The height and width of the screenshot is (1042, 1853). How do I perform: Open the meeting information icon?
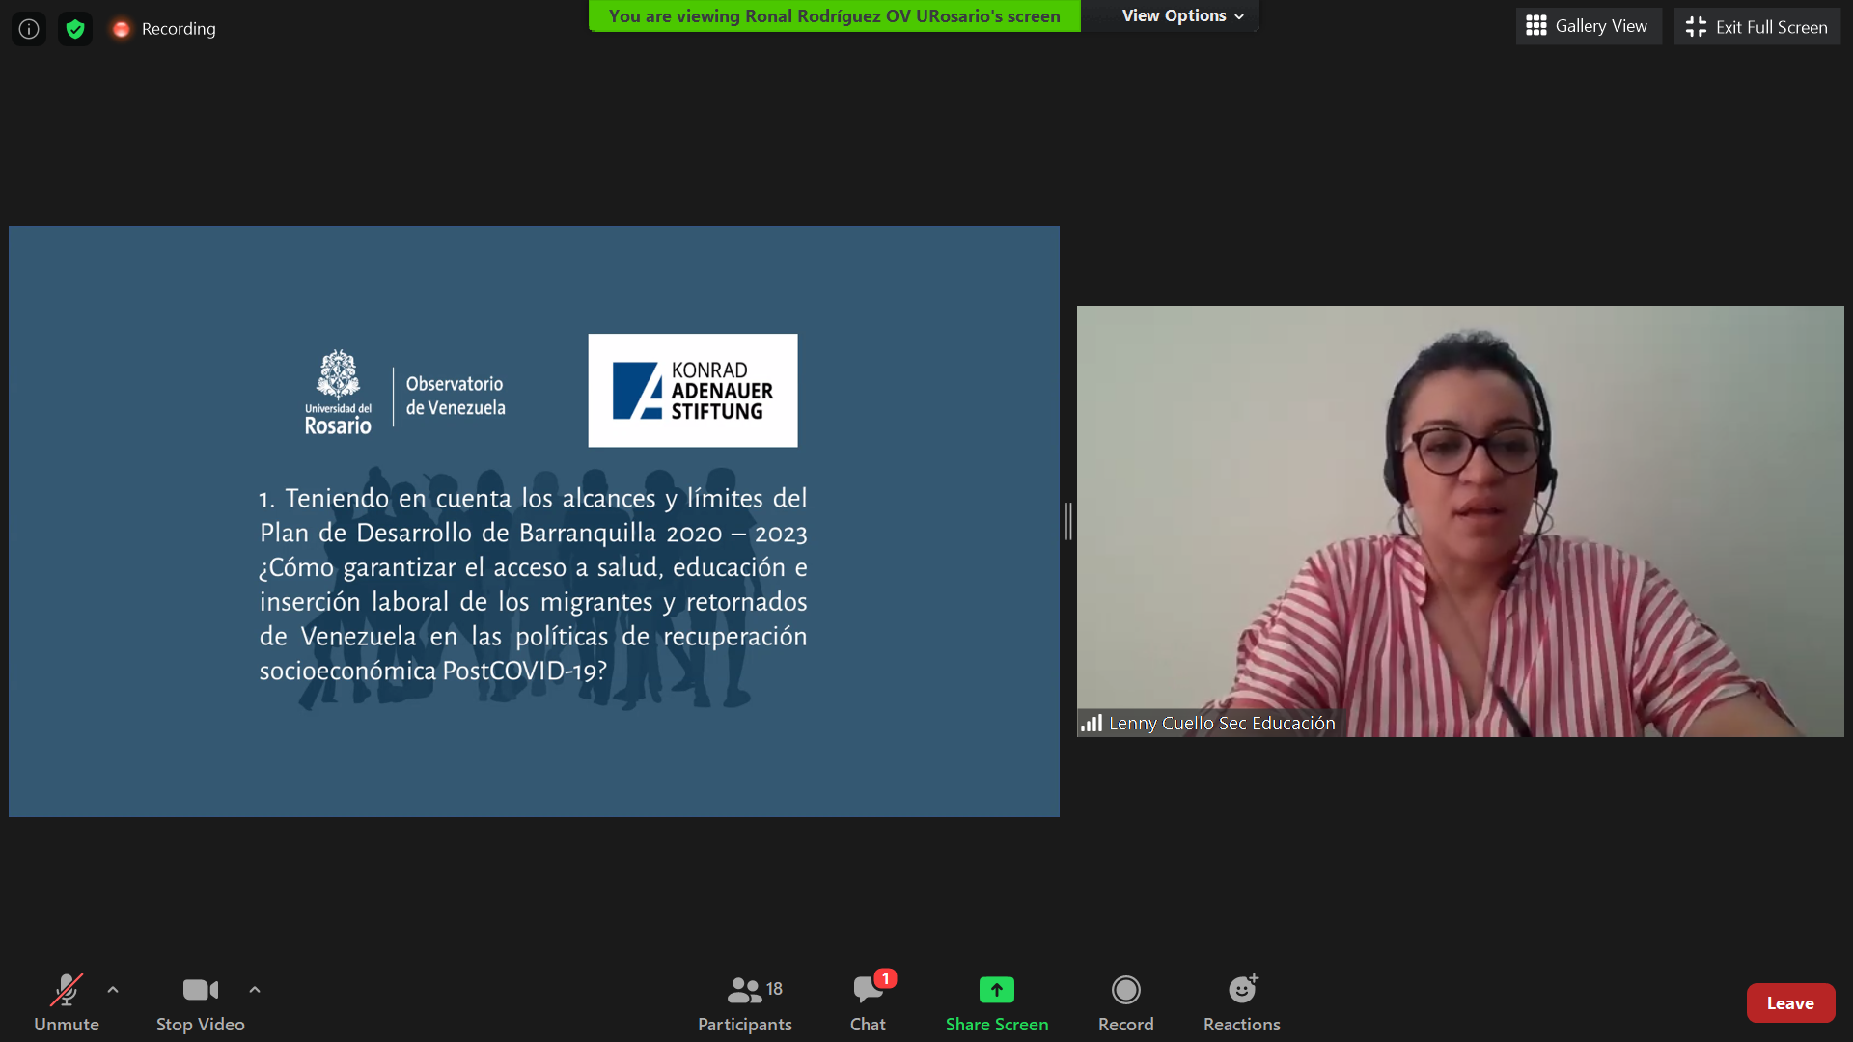29,29
